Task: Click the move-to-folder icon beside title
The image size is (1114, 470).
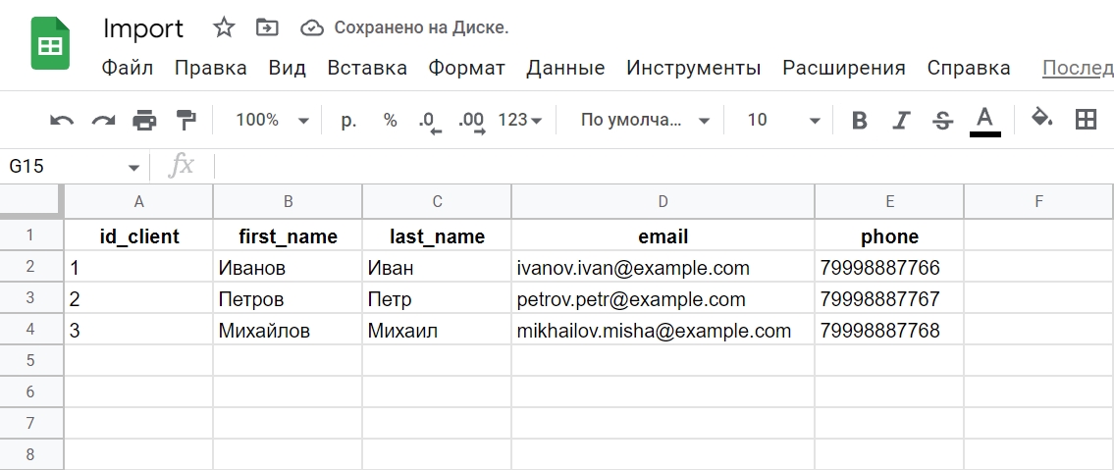Action: (267, 27)
